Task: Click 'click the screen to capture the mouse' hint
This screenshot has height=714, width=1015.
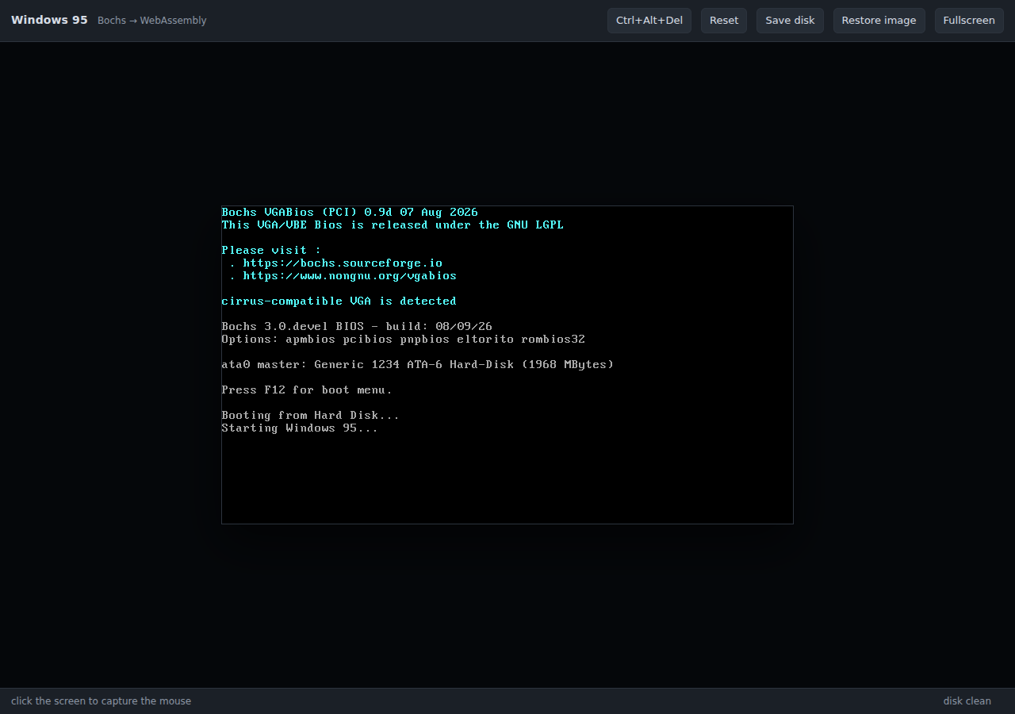Action: pyautogui.click(x=101, y=701)
